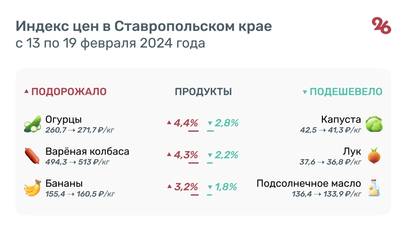408x230 pixels.
Task: Select the ПОДЕШЕВЕЛО column header
Action: (346, 92)
